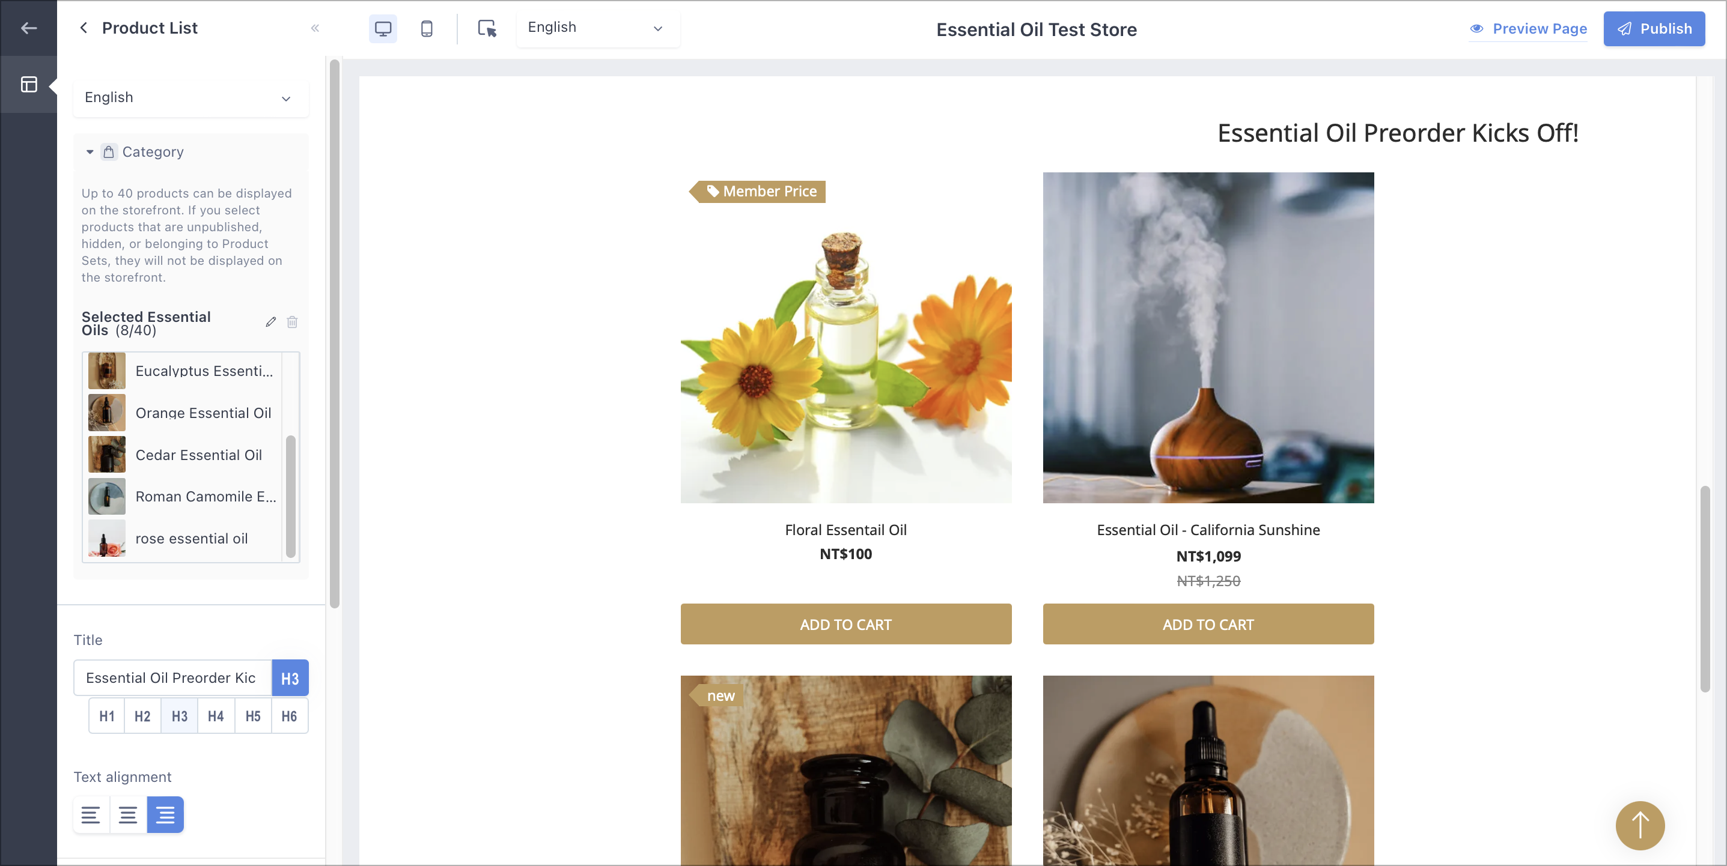The height and width of the screenshot is (866, 1727).
Task: Set heading level to H1
Action: click(x=106, y=716)
